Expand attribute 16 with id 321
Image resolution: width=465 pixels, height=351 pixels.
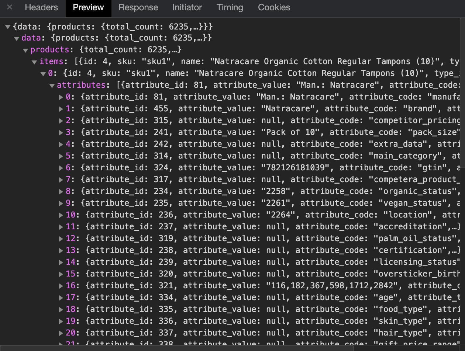click(x=61, y=286)
